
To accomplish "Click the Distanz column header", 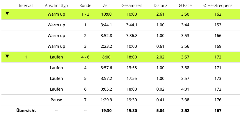I will pos(160,5).
